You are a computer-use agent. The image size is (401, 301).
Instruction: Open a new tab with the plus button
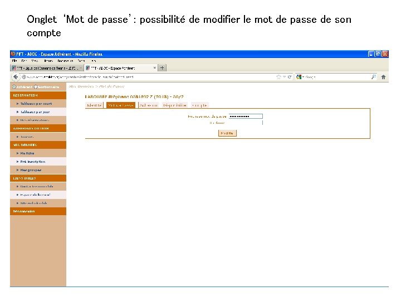[162, 68]
